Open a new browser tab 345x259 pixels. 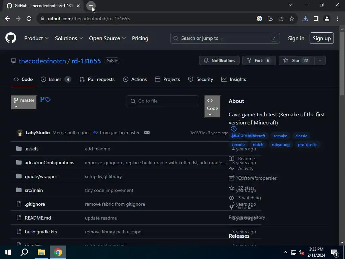(91, 6)
